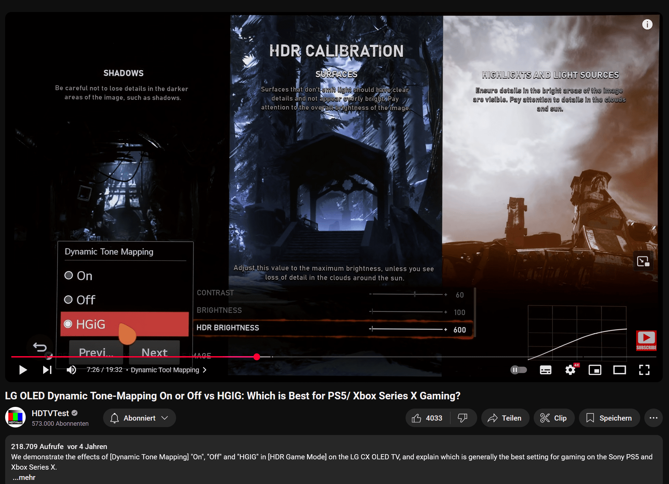Enable theater mode
669x484 pixels.
(620, 370)
